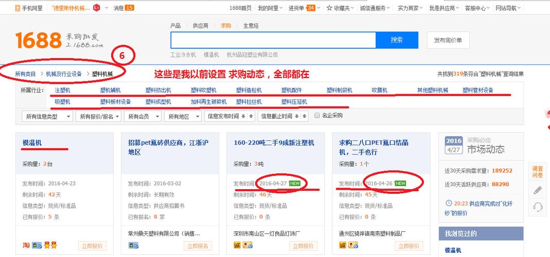550x257 pixels.
Task: Expand 客服中心 menu
Action: (x=477, y=8)
